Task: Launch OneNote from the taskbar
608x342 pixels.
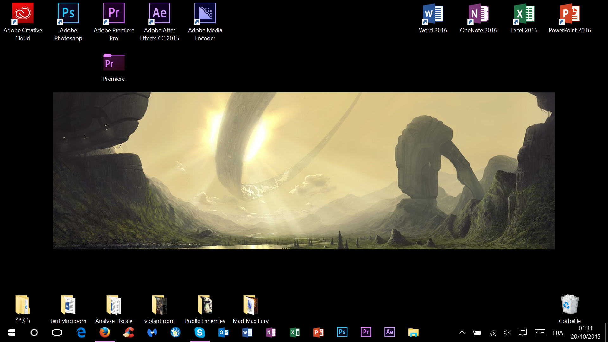Action: 271,332
